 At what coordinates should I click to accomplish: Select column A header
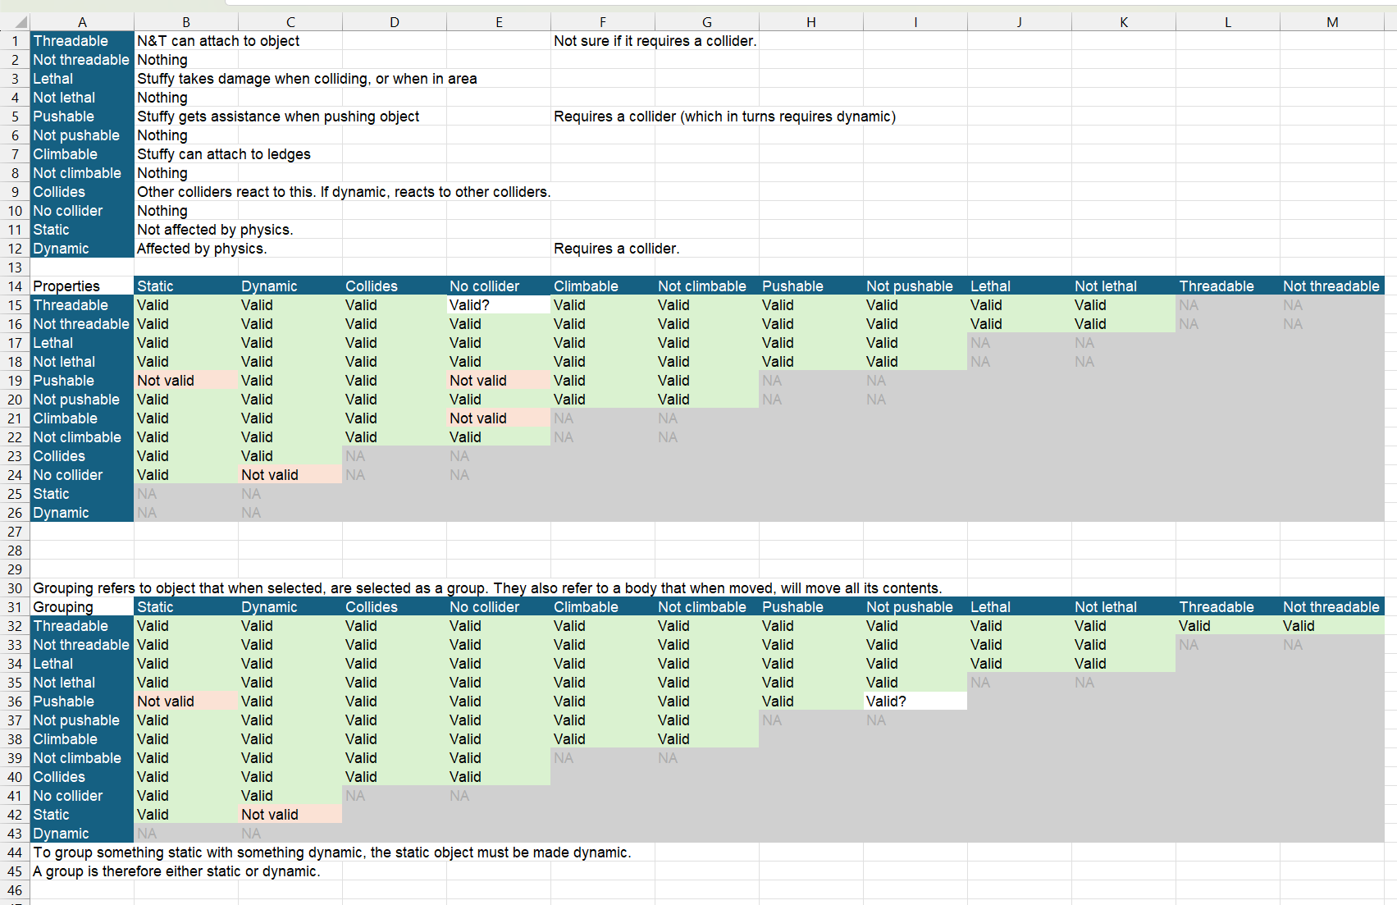point(82,22)
